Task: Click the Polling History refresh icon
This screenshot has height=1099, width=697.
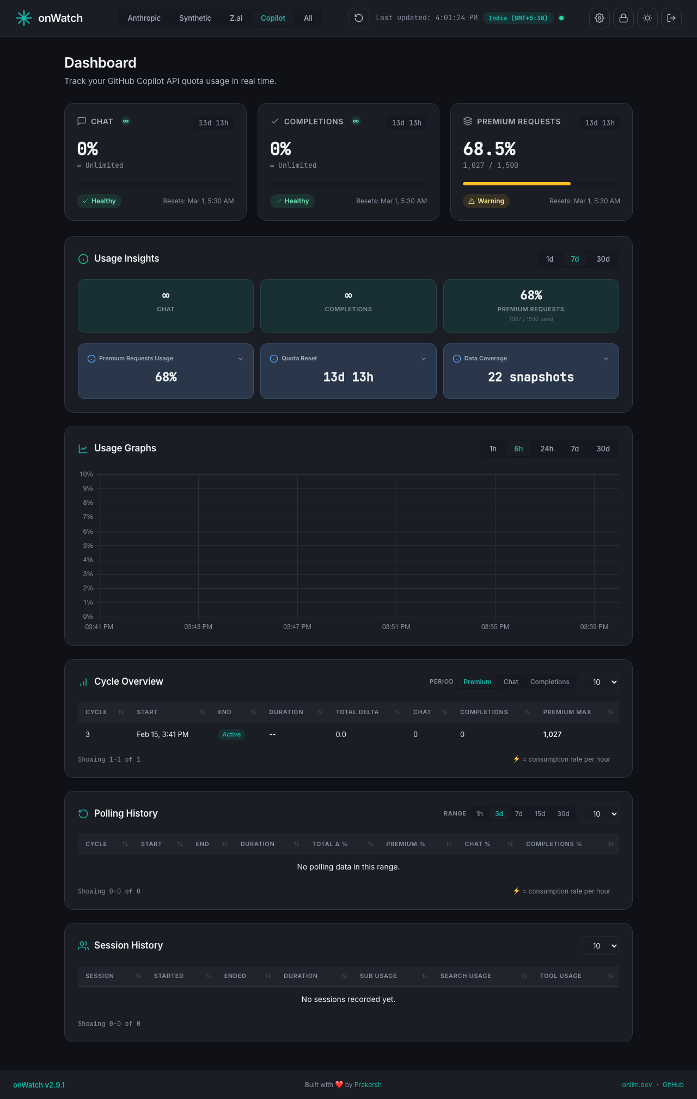Action: pos(83,814)
